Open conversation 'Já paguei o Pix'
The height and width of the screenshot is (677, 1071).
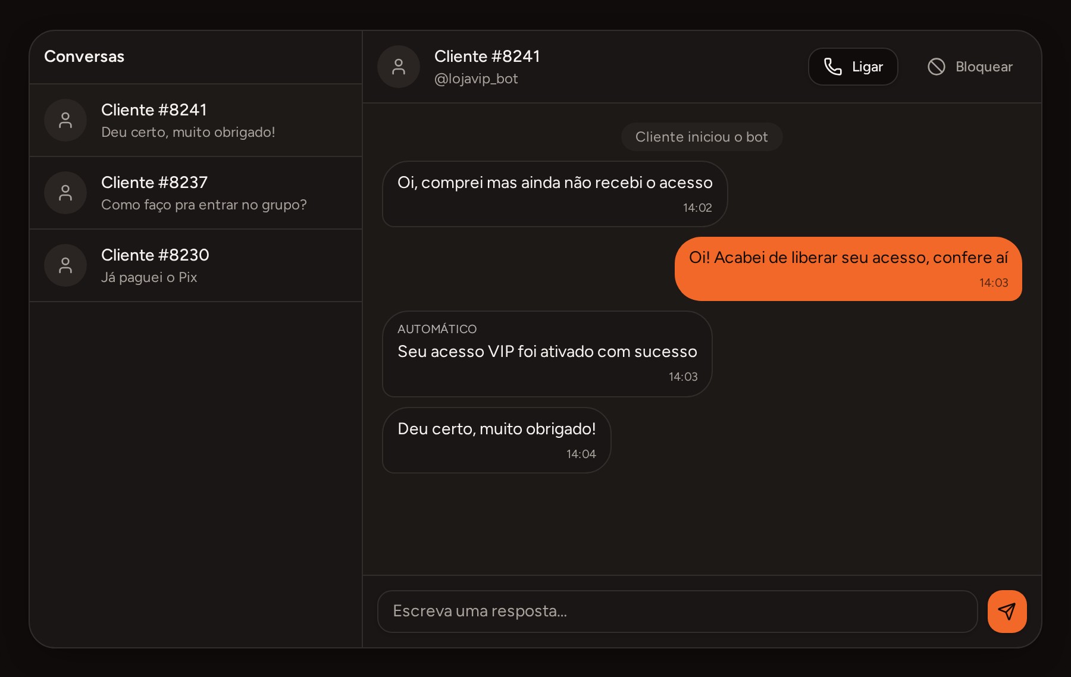point(196,265)
